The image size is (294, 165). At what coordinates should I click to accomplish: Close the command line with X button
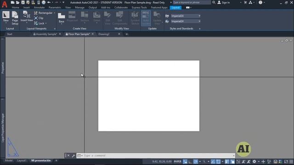(x=68, y=156)
